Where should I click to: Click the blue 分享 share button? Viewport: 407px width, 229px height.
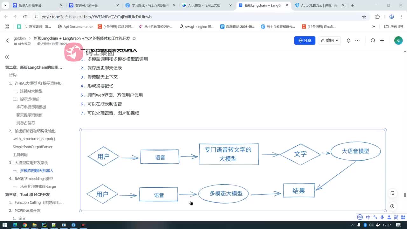pos(305,40)
